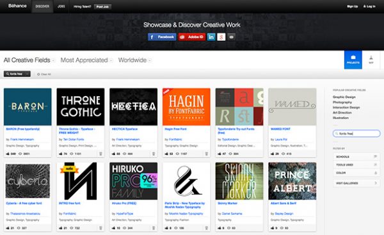The height and width of the screenshot is (235, 384).
Task: Open the 'Hagin Free Font' title link
Action: tap(175, 129)
